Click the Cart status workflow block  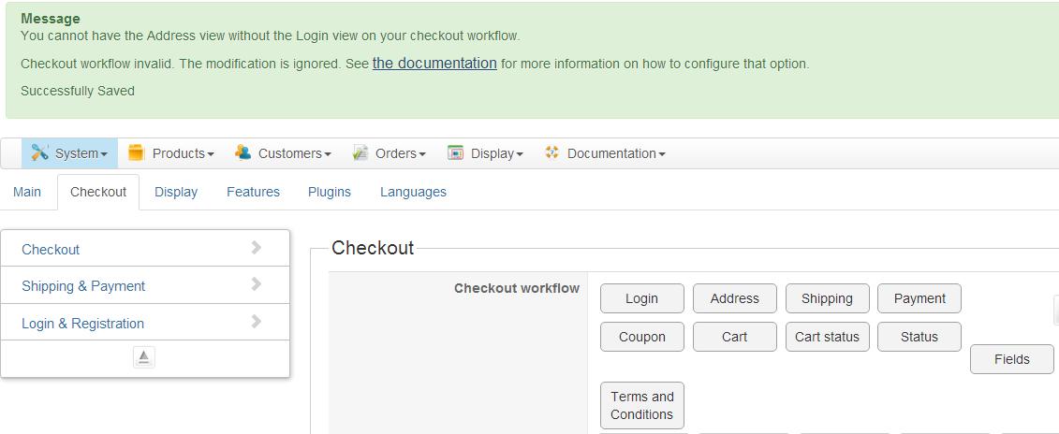coord(827,337)
